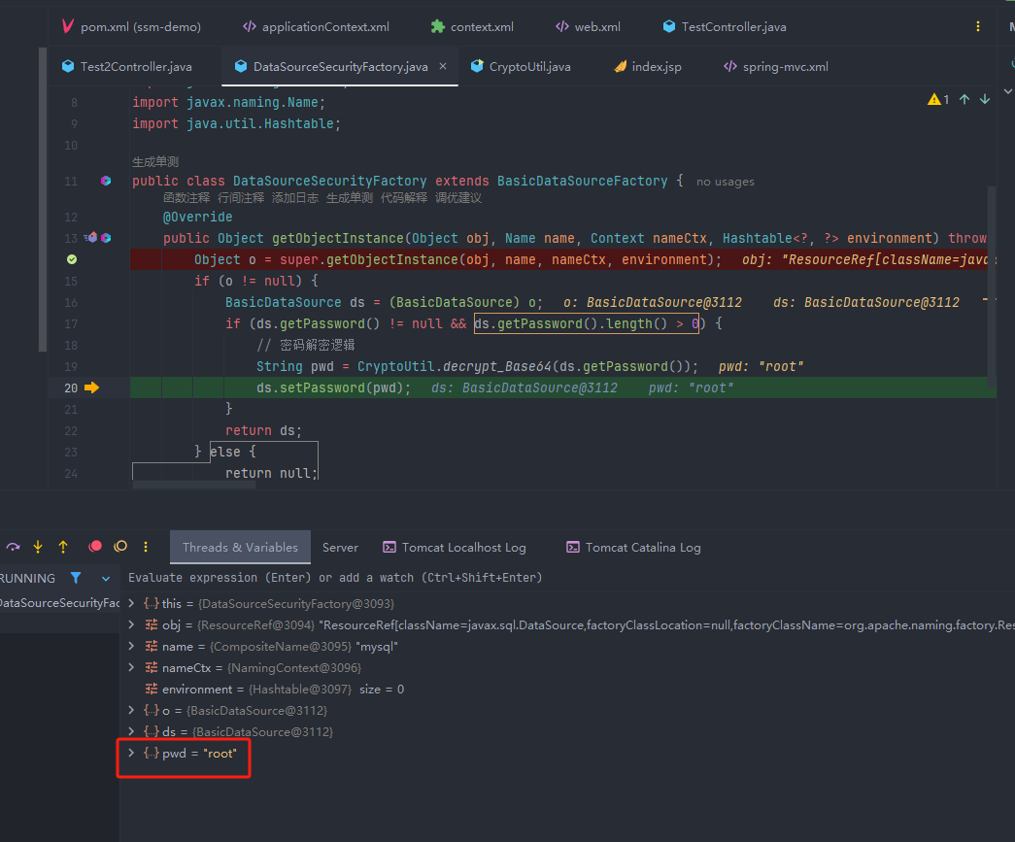The width and height of the screenshot is (1015, 842).
Task: Click the Step Over debugger icon
Action: [14, 547]
